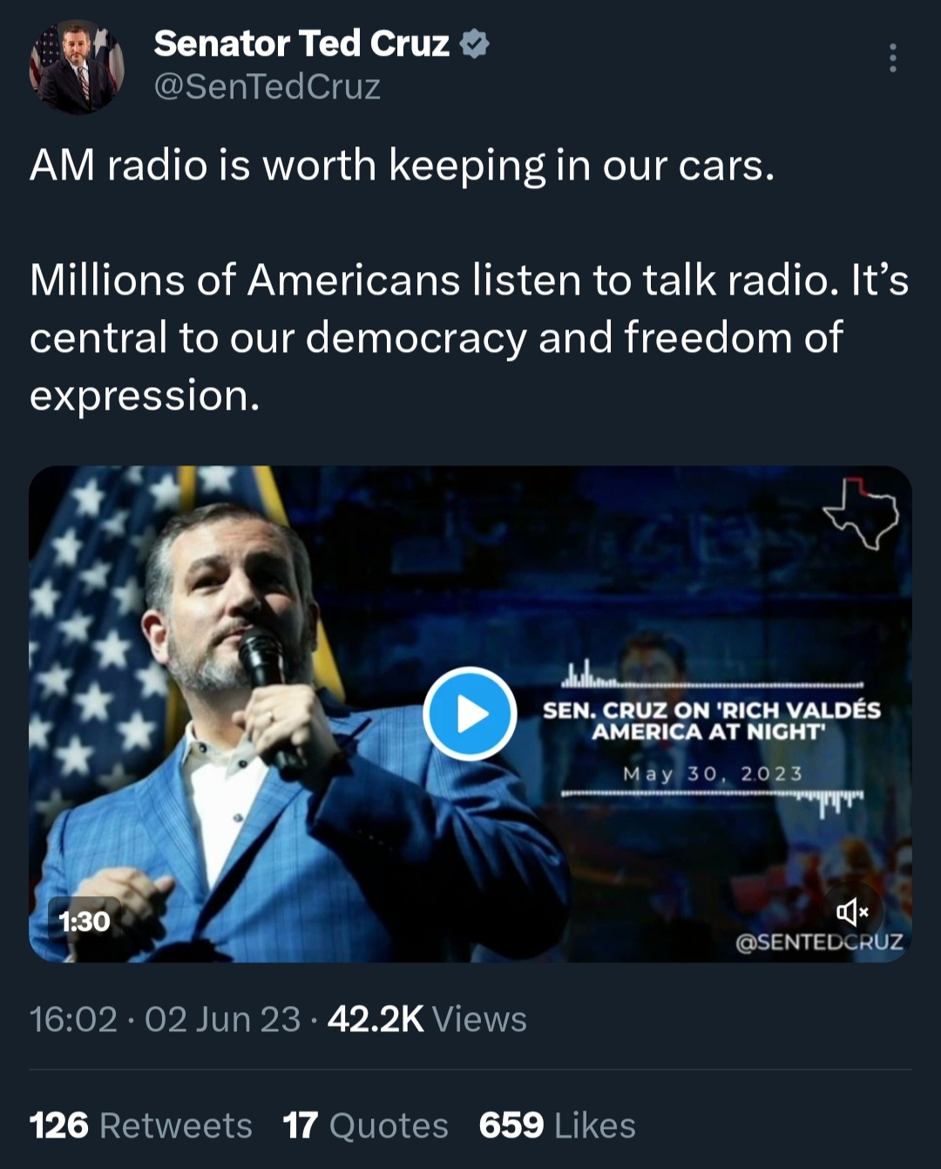Open the 659 Likes list
Screen dimensions: 941x1169
click(x=558, y=1125)
